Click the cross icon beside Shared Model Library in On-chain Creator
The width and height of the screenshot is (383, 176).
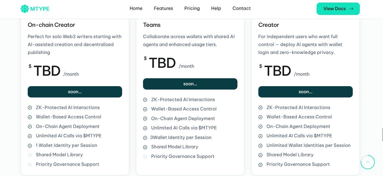click(30, 155)
